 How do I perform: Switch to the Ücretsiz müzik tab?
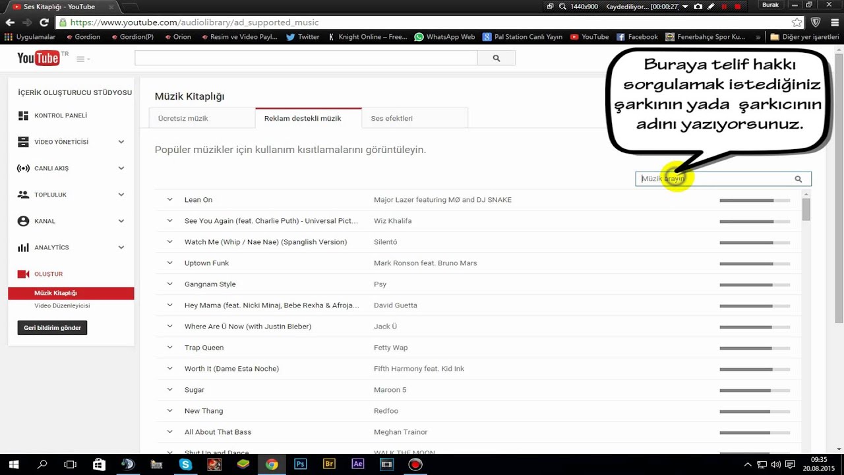click(x=202, y=118)
